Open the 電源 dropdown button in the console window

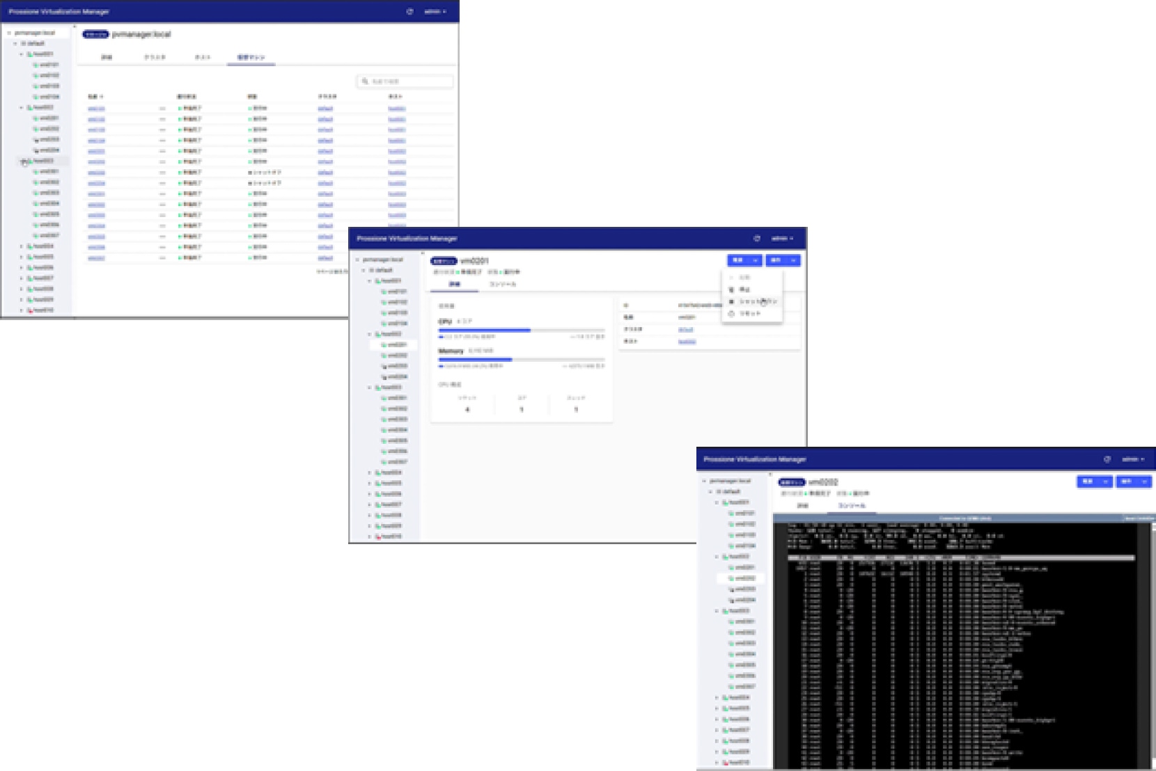[x=1095, y=482]
